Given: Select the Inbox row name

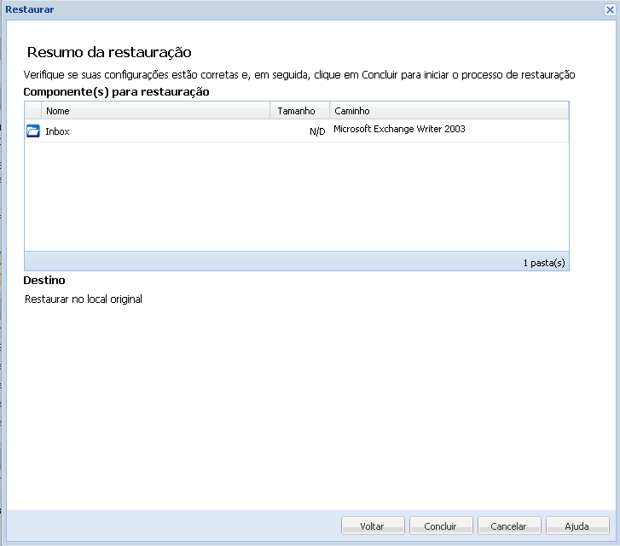Looking at the screenshot, I should [x=58, y=131].
